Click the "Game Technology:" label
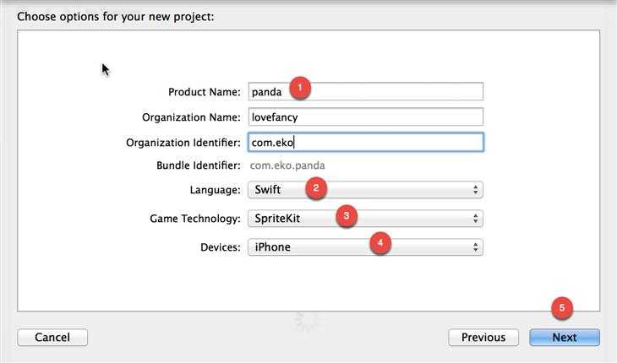Image resolution: width=617 pixels, height=363 pixels. (194, 219)
